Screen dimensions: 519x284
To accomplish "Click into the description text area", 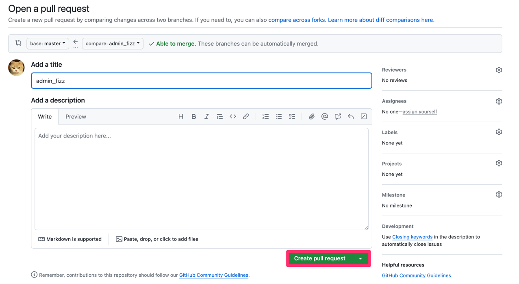I will [x=202, y=179].
